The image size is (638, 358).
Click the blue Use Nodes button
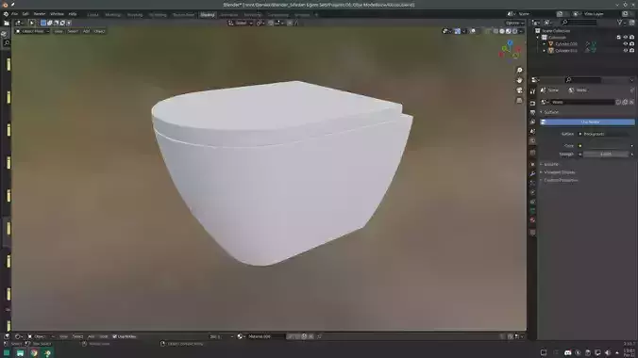coord(587,122)
